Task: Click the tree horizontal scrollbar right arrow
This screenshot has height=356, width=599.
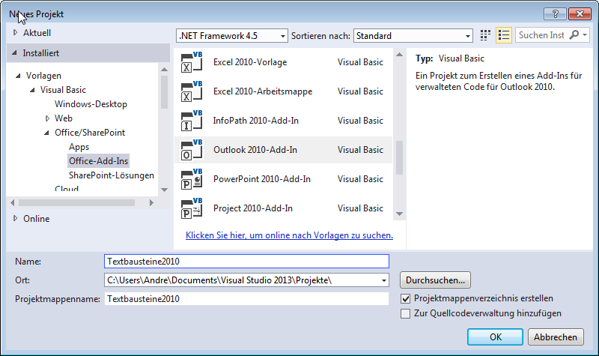Action: pyautogui.click(x=151, y=202)
